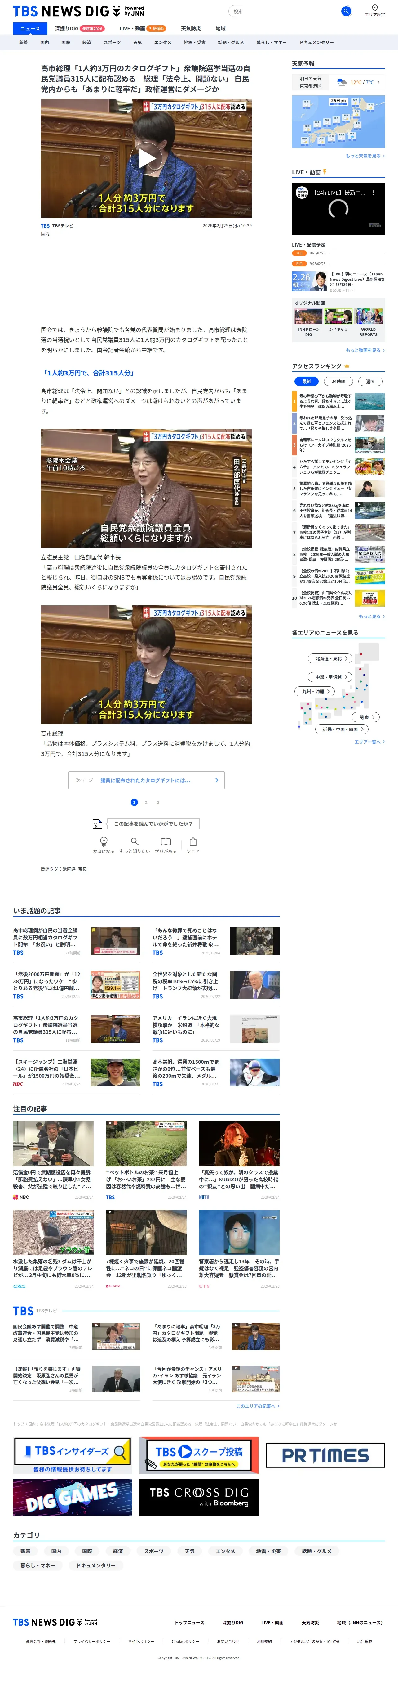Select 24時間 ranking filter

pos(338,381)
